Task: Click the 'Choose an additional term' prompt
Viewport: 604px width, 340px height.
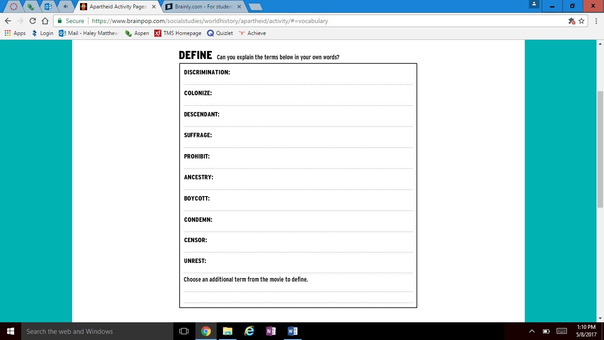Action: click(246, 279)
